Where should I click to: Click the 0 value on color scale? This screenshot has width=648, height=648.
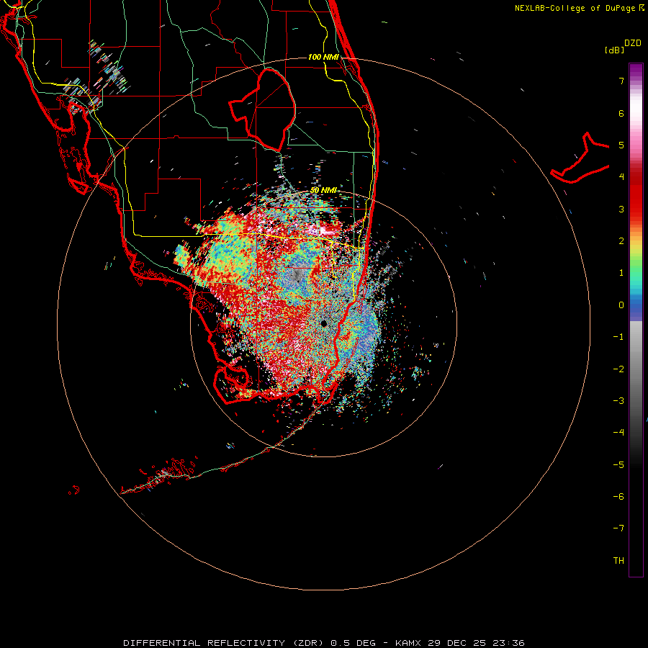(x=621, y=305)
